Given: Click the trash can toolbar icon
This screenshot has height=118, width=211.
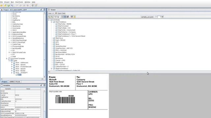Looking at the screenshot, I should point(33,6).
